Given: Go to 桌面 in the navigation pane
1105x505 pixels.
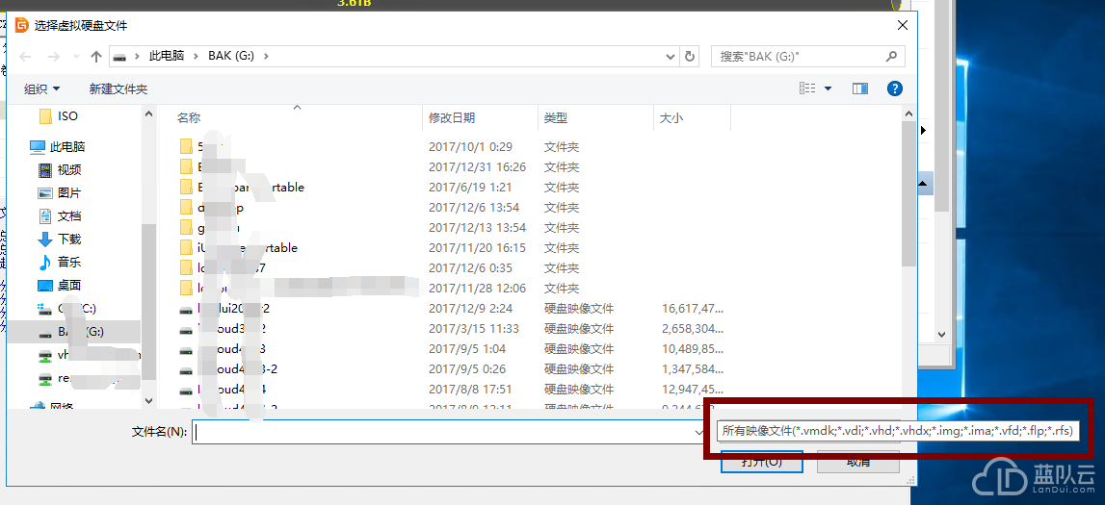Looking at the screenshot, I should [x=68, y=286].
